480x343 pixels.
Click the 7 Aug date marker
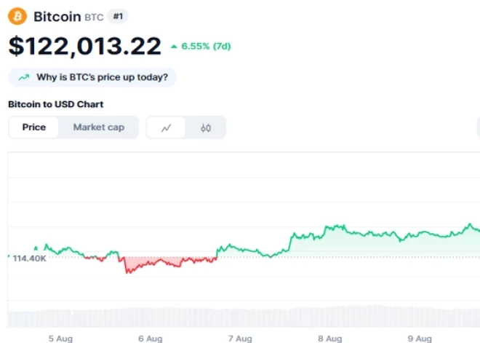240,338
